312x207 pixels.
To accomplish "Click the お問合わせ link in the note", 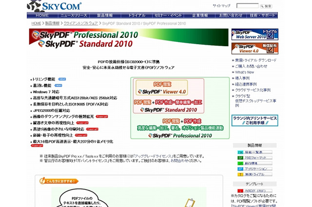I will [x=179, y=161].
